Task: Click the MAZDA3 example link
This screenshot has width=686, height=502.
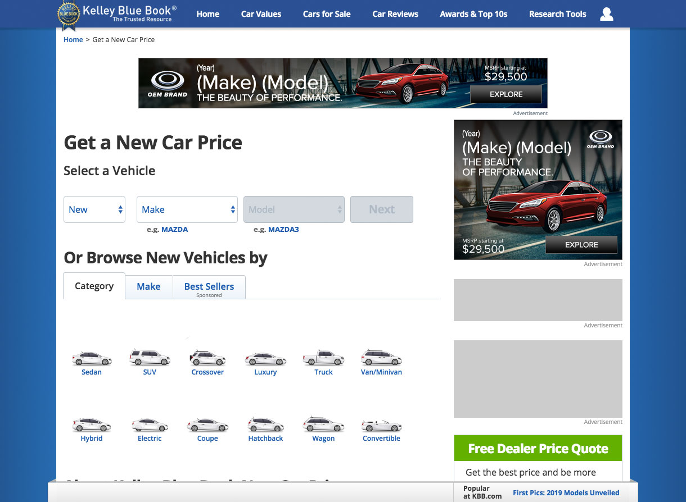Action: [283, 230]
